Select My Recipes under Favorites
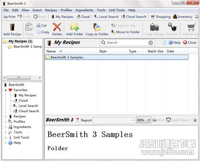Screen dimensions: 200x161 point(28,95)
